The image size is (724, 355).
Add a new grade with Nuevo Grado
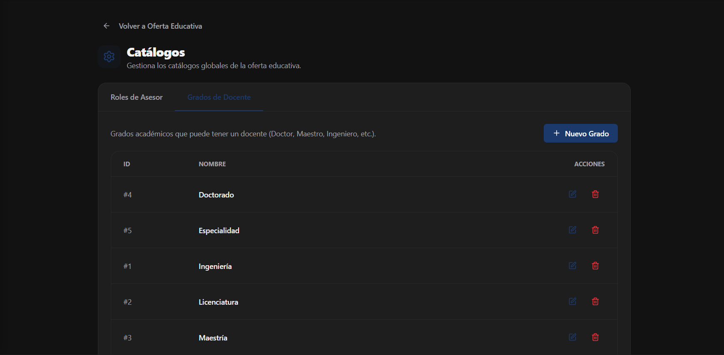(580, 133)
